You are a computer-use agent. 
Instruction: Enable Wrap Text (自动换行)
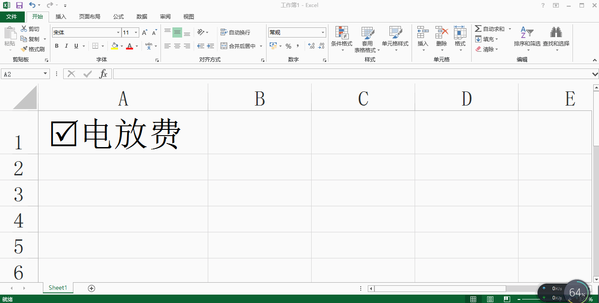point(235,32)
